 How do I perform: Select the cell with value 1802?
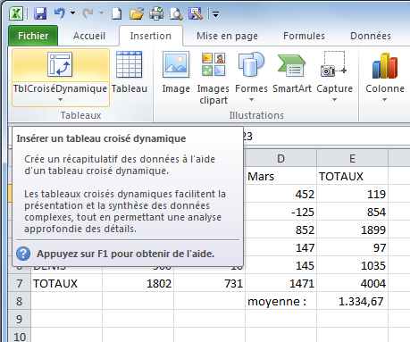click(138, 283)
